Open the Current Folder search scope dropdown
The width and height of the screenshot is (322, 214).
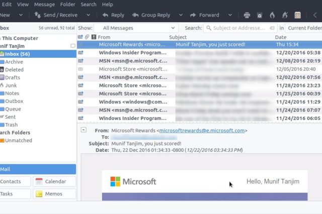(x=303, y=28)
